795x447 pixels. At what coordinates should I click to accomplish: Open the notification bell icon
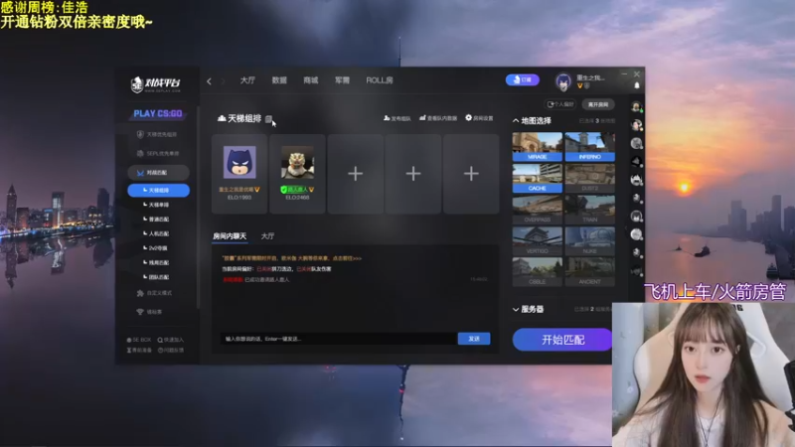tap(637, 85)
